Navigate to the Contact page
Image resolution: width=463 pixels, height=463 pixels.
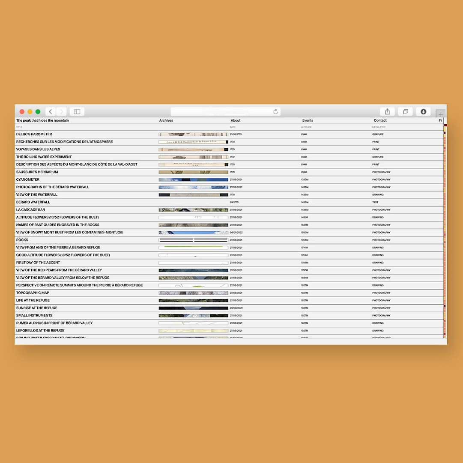[380, 121]
